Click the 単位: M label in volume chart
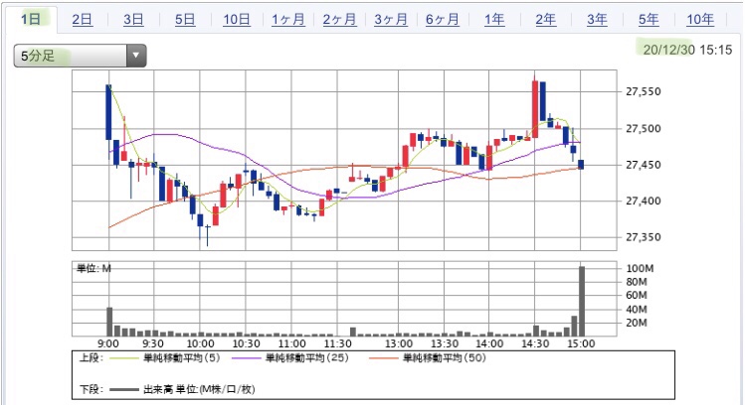This screenshot has height=405, width=745. tap(93, 268)
